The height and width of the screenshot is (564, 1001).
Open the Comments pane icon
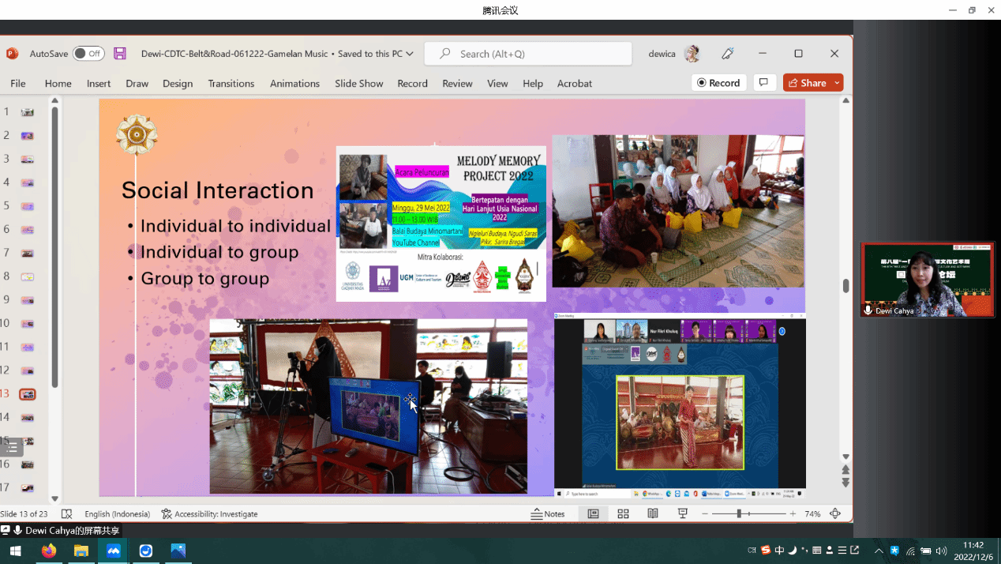(764, 83)
